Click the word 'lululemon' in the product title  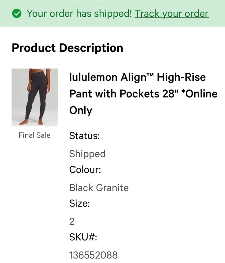93,77
